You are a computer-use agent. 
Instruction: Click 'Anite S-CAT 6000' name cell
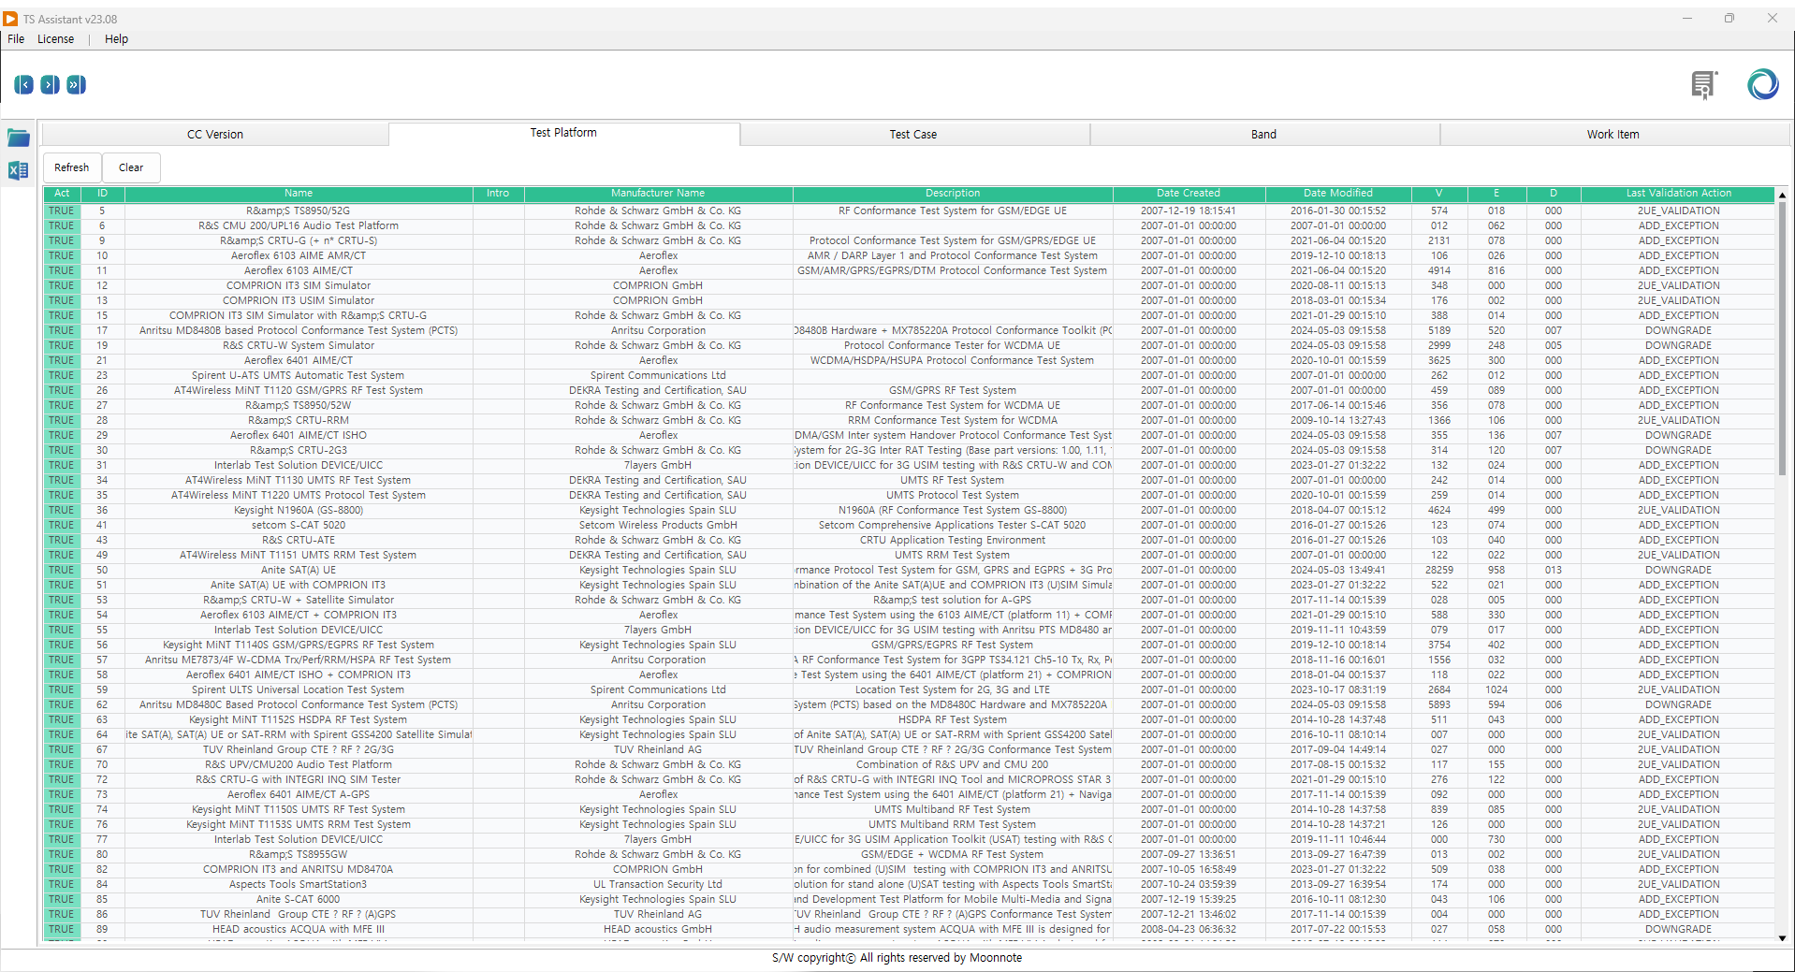click(299, 900)
